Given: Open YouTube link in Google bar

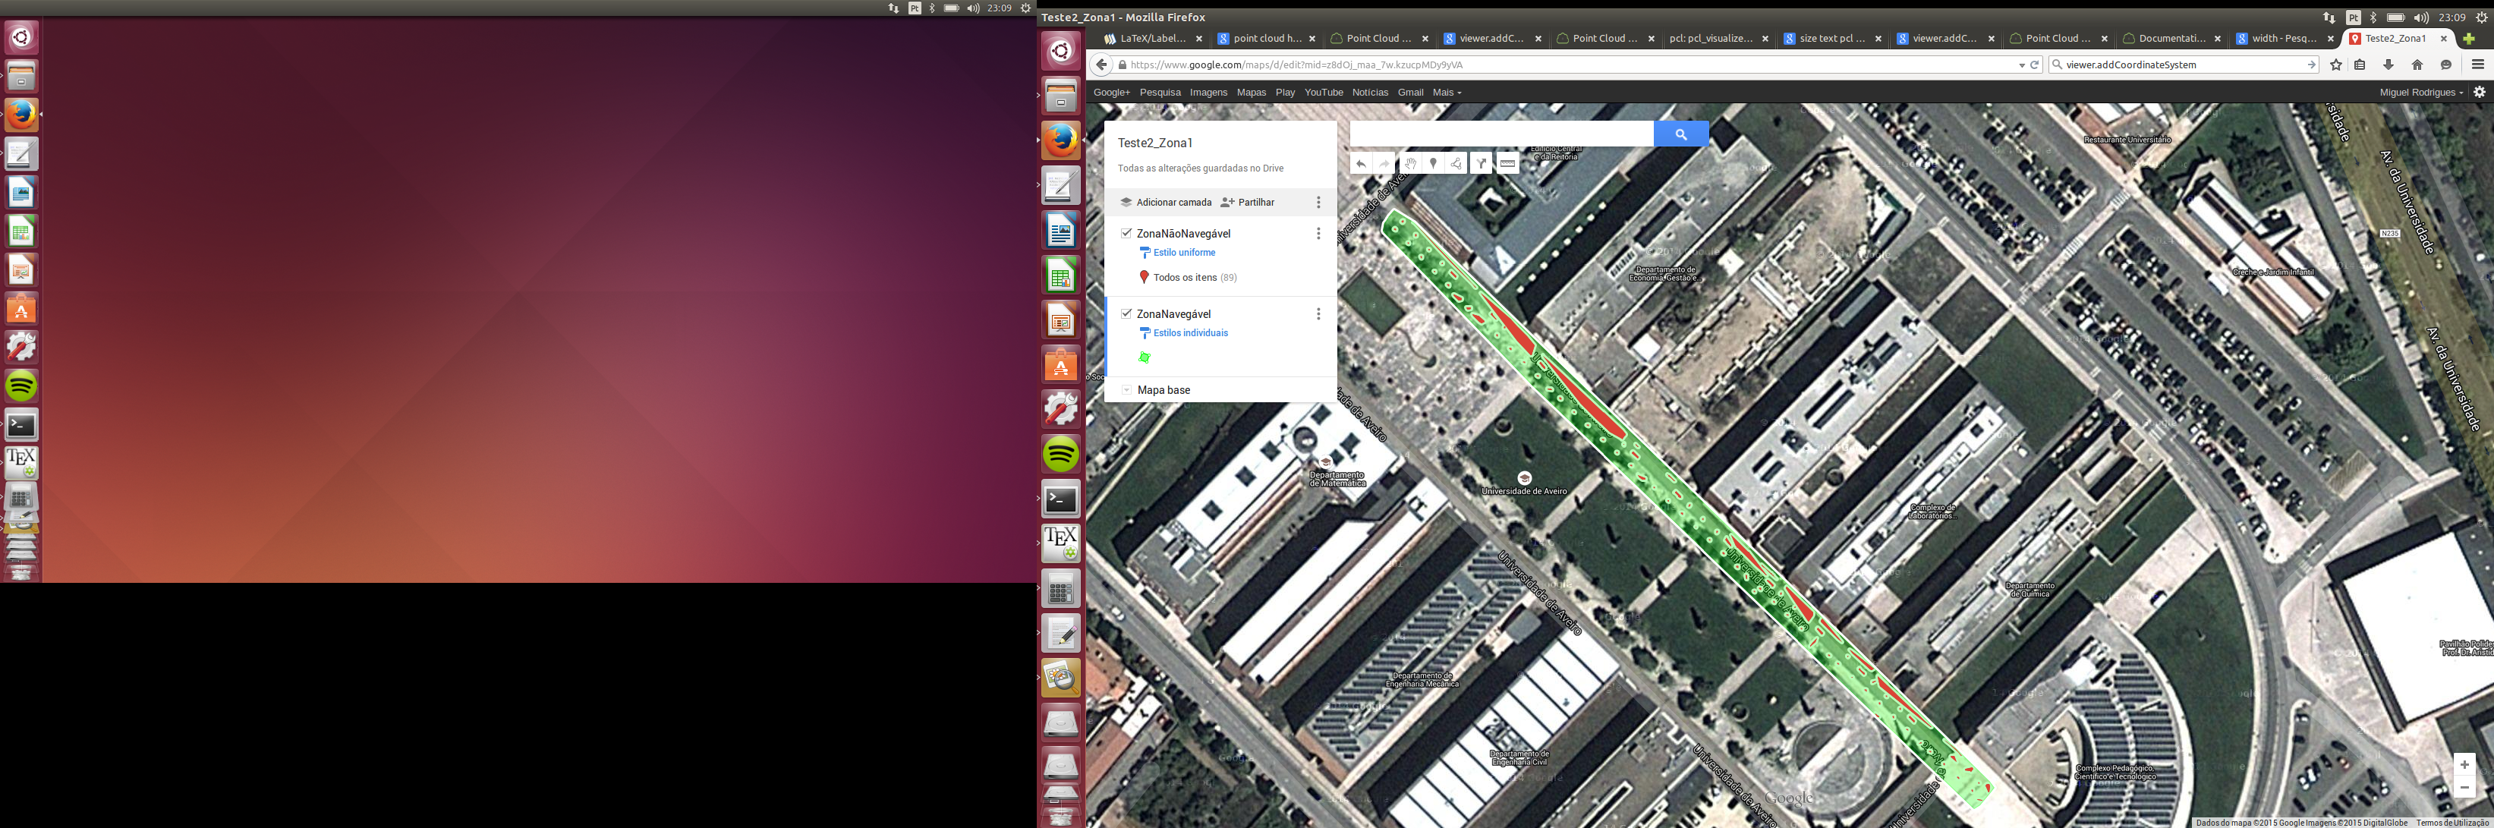Looking at the screenshot, I should click(x=1324, y=92).
